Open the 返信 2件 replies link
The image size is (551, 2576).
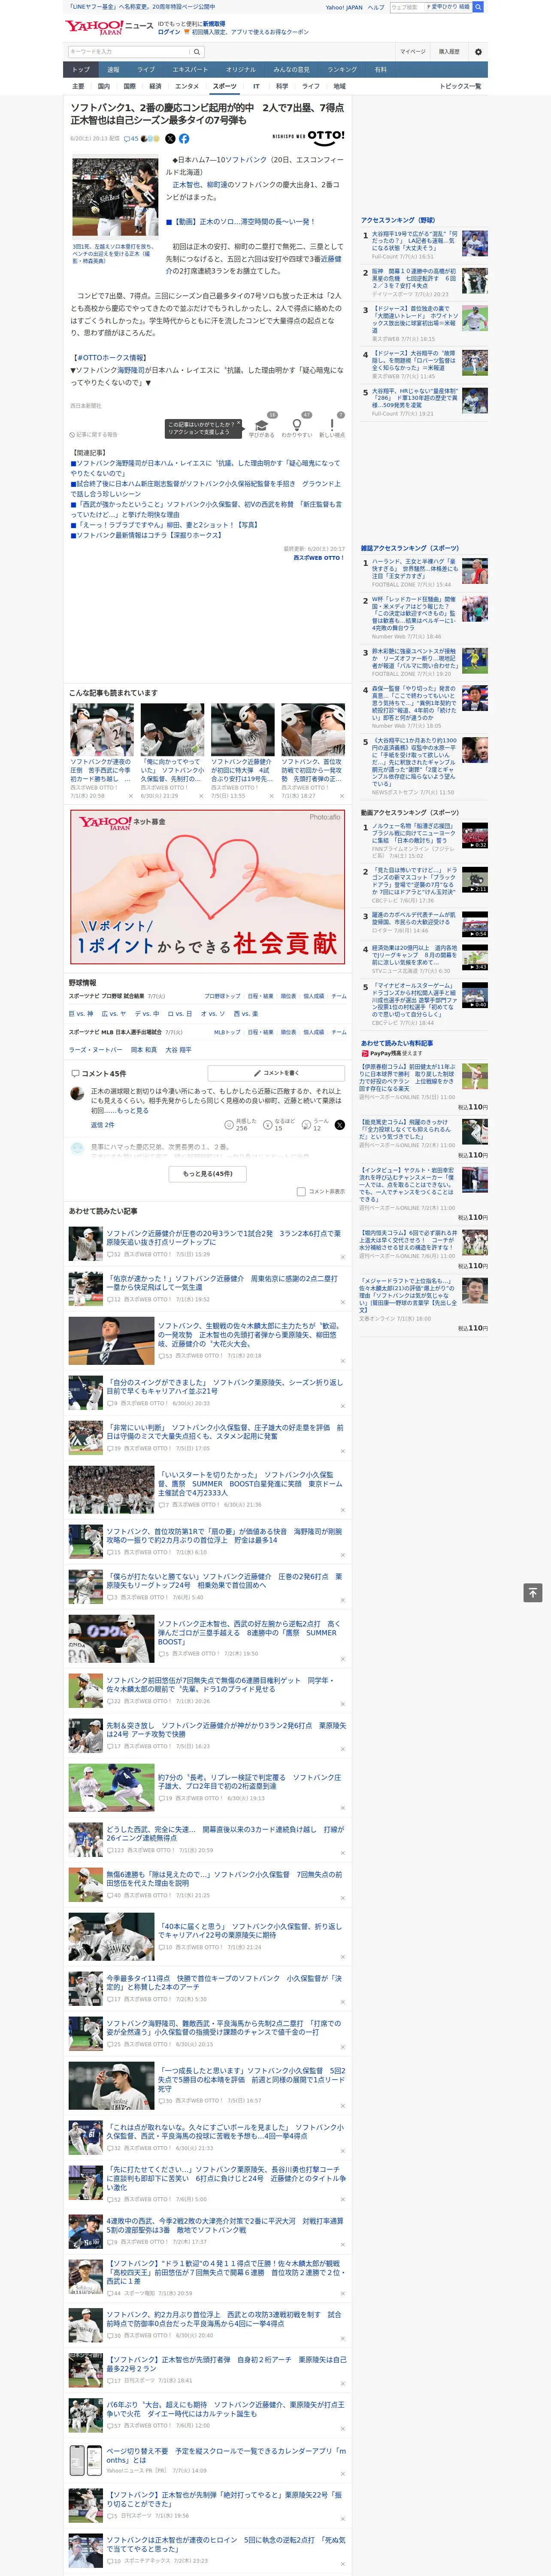point(102,1125)
